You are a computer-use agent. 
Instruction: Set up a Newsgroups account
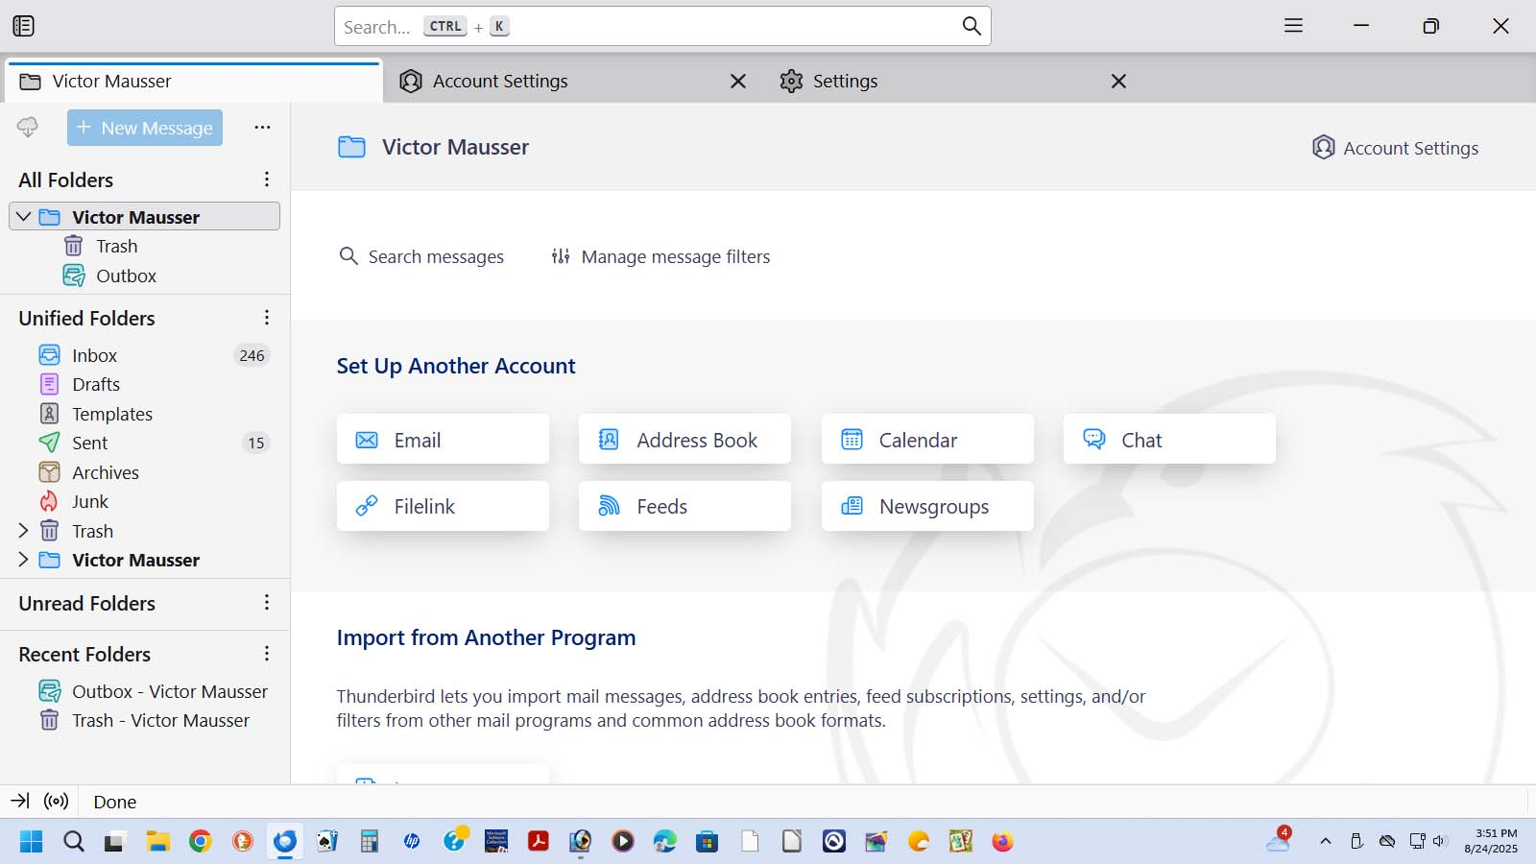[927, 506]
